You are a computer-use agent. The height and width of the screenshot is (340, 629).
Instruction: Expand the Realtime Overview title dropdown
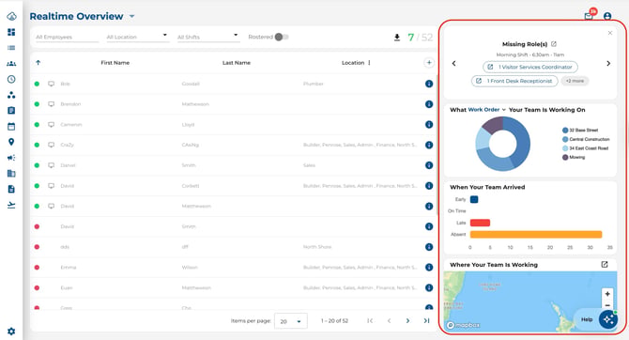click(x=132, y=17)
